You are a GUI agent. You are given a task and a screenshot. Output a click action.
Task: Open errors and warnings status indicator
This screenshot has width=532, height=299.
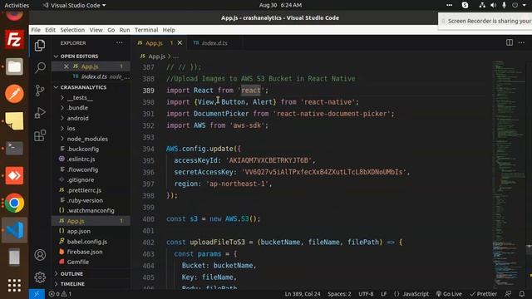coord(60,294)
